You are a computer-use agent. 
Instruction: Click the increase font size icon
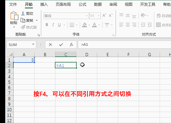click(x=104, y=15)
